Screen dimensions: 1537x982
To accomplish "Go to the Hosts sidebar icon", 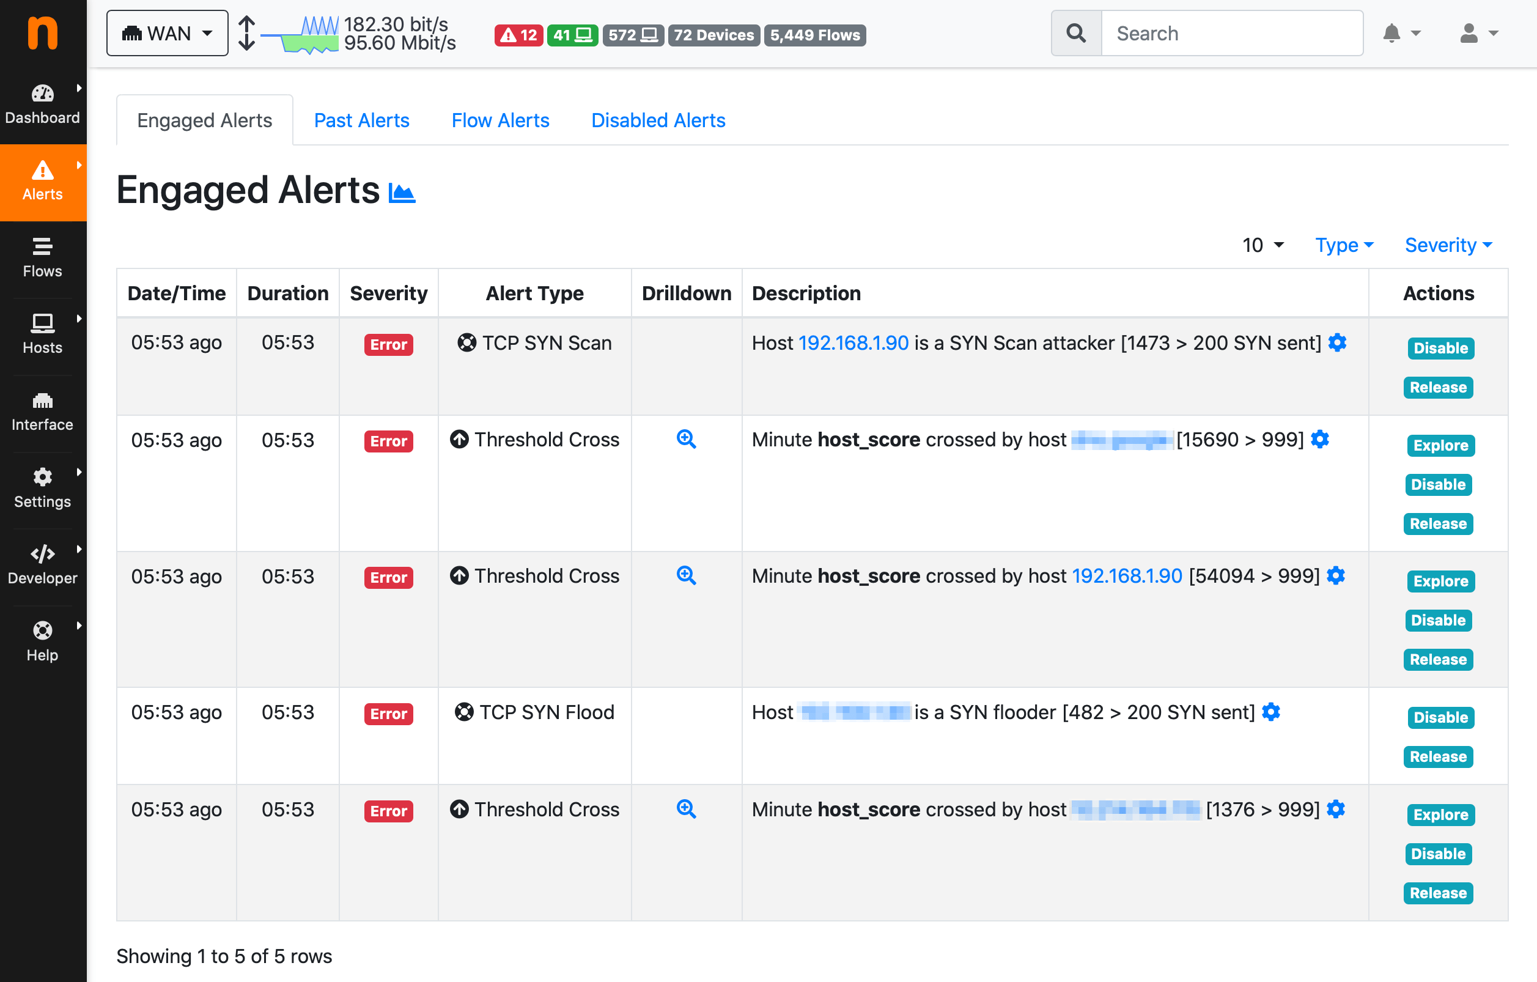I will click(42, 323).
